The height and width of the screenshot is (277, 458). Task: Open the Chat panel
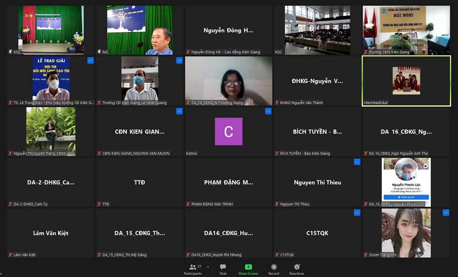click(223, 269)
